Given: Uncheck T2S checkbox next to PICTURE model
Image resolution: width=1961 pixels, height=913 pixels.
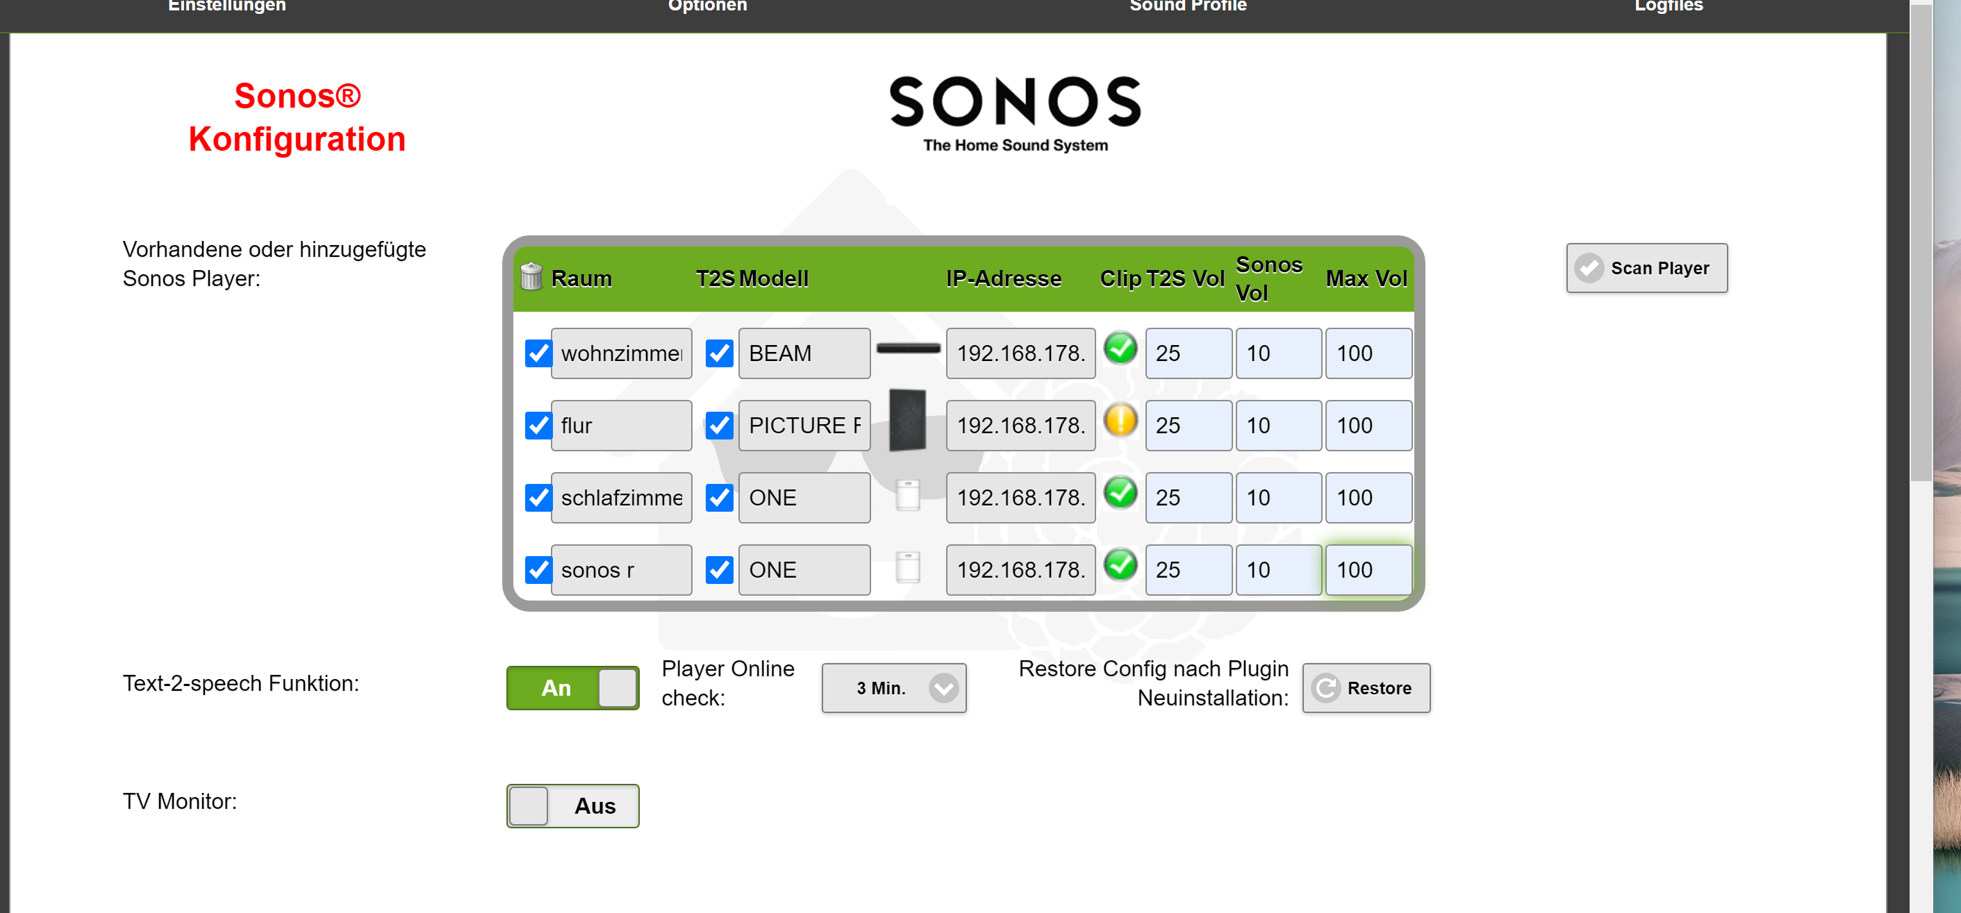Looking at the screenshot, I should pos(719,426).
